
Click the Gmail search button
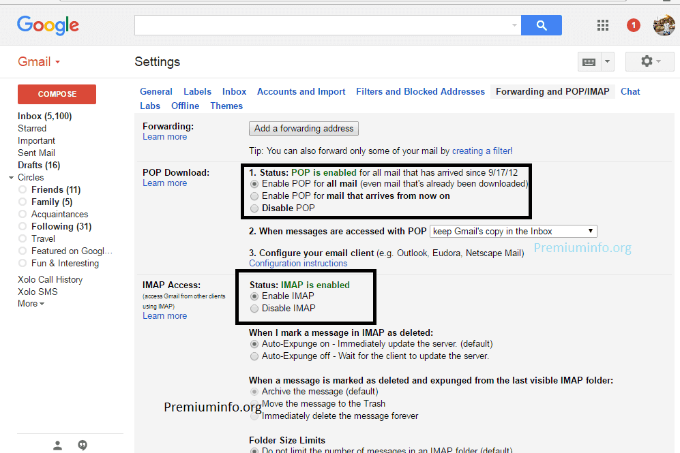[x=542, y=25]
